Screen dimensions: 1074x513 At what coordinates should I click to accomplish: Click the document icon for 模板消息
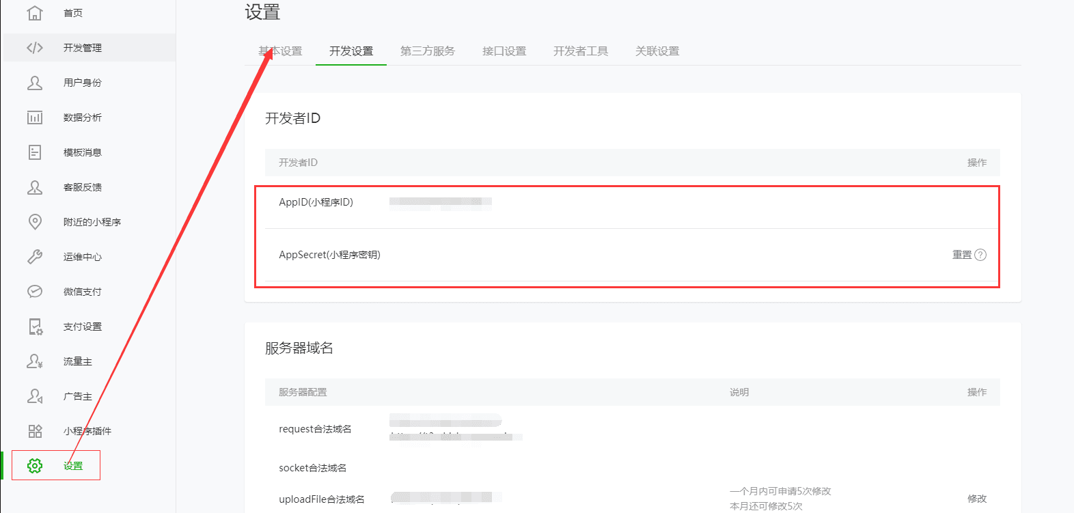(35, 152)
